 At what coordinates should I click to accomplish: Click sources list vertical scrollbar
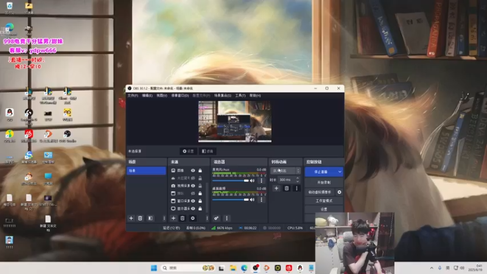(207, 197)
